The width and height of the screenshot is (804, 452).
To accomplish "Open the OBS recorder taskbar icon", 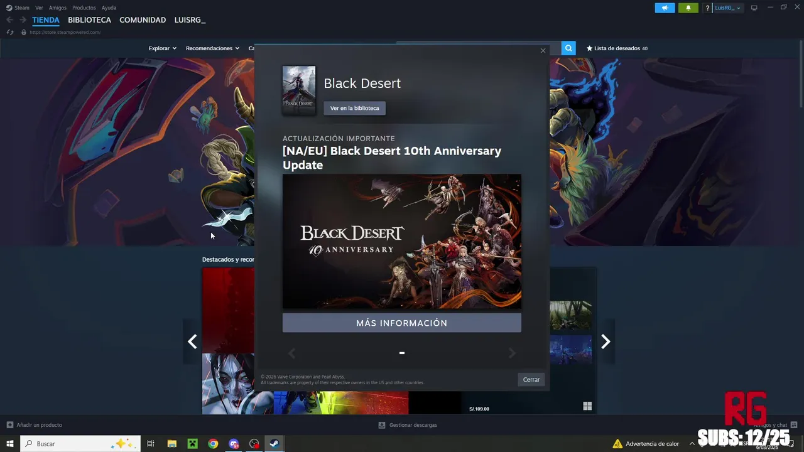I will 254,444.
